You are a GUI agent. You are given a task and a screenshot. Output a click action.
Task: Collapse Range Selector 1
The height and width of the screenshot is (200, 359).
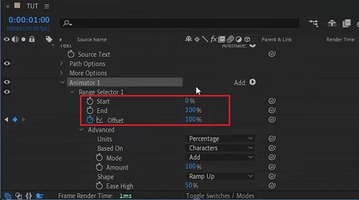(72, 92)
